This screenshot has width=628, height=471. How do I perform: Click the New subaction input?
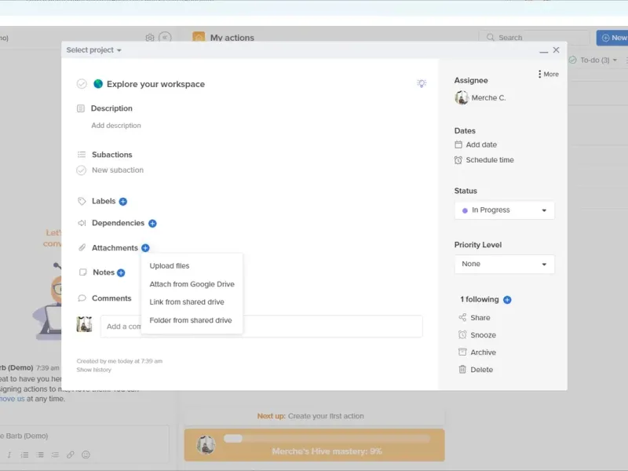(118, 170)
